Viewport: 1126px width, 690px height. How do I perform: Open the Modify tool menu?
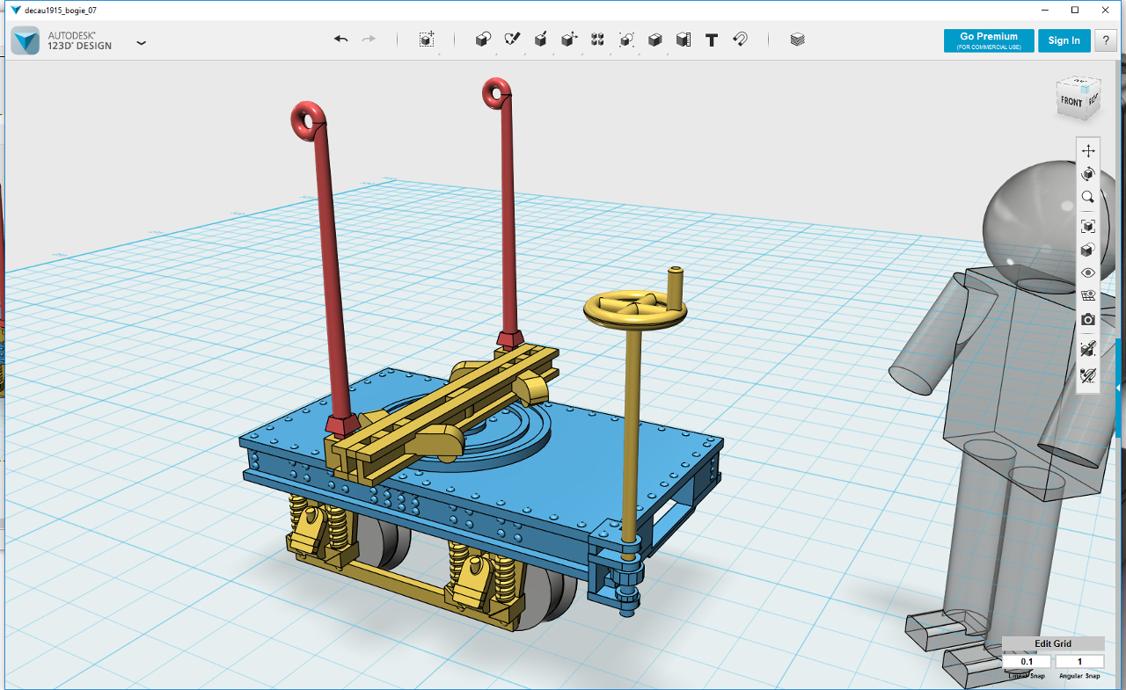coord(569,40)
